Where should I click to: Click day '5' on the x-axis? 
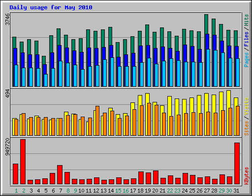[46, 191]
